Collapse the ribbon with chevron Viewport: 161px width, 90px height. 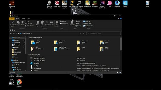point(118,19)
